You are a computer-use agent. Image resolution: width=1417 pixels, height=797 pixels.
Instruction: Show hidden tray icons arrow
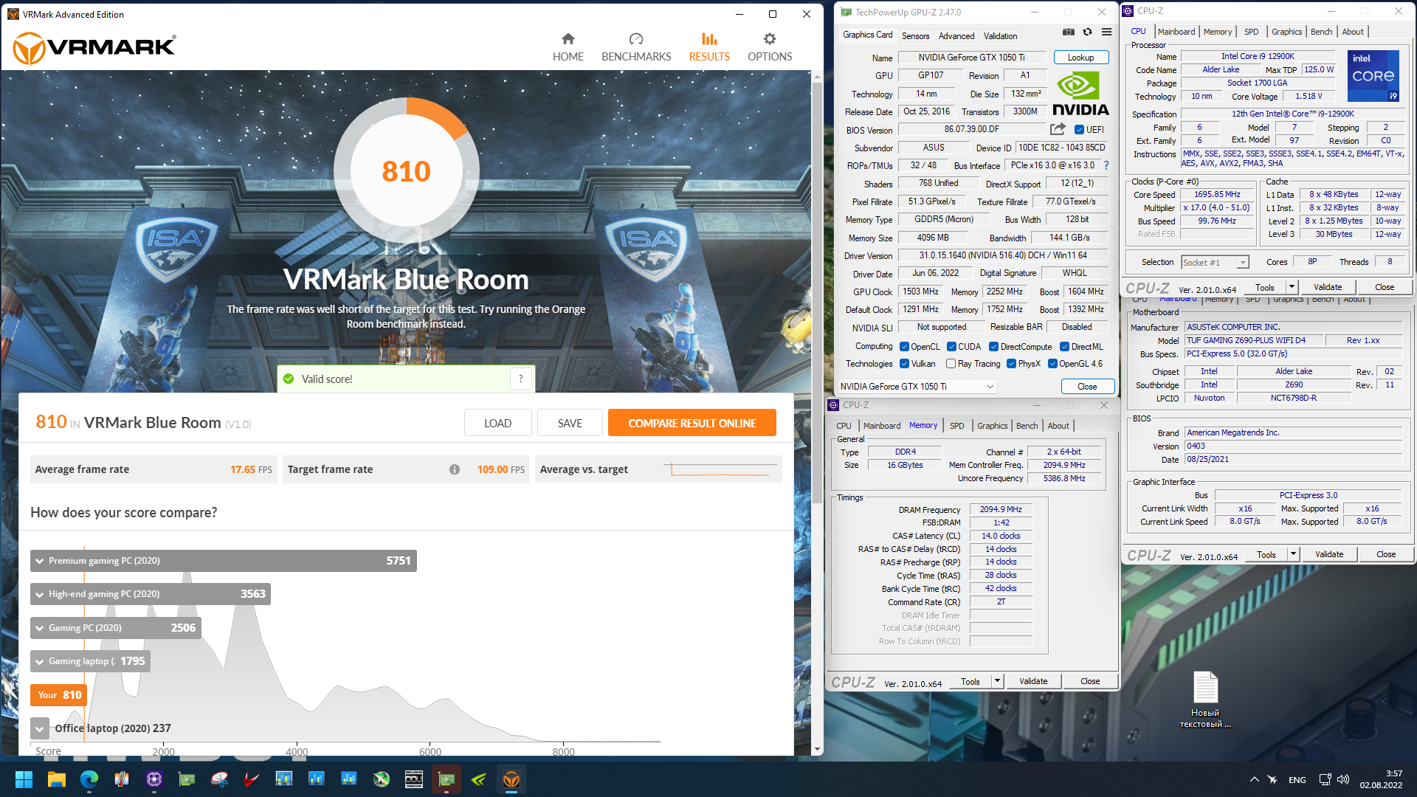pyautogui.click(x=1254, y=779)
